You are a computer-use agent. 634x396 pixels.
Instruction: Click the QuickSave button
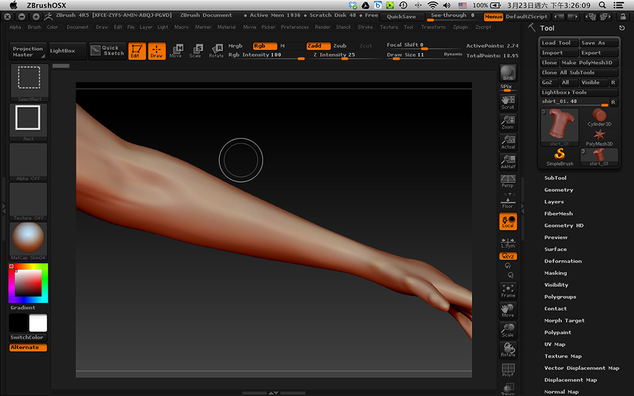point(402,17)
